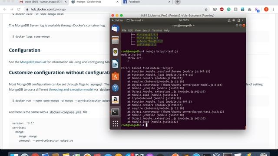The width and height of the screenshot is (278, 156).
Task: Go forward in Chrome browser
Action: (12, 9)
